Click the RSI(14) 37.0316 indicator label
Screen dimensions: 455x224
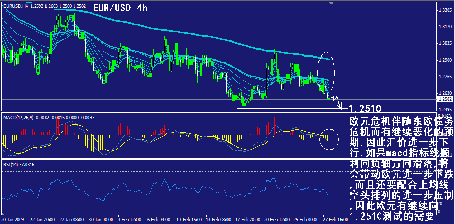coord(19,165)
